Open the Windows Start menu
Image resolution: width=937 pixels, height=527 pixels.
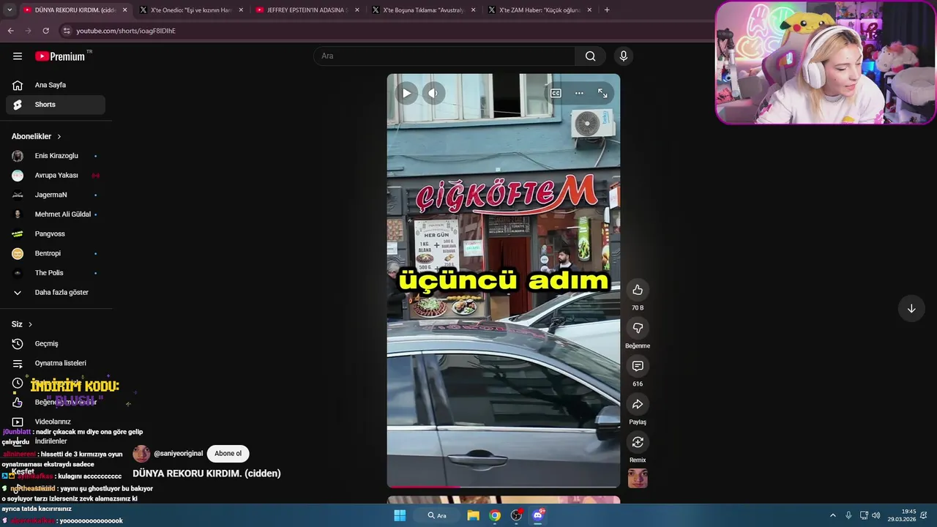tap(400, 515)
